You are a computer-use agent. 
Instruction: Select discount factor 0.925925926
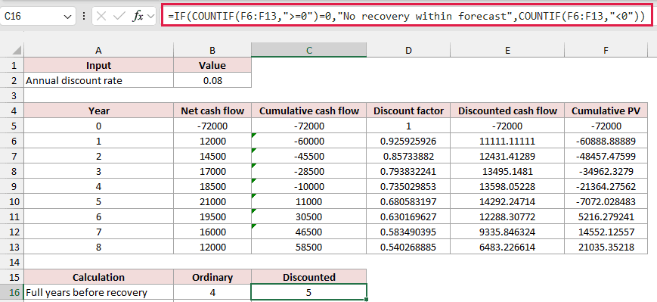(x=408, y=141)
